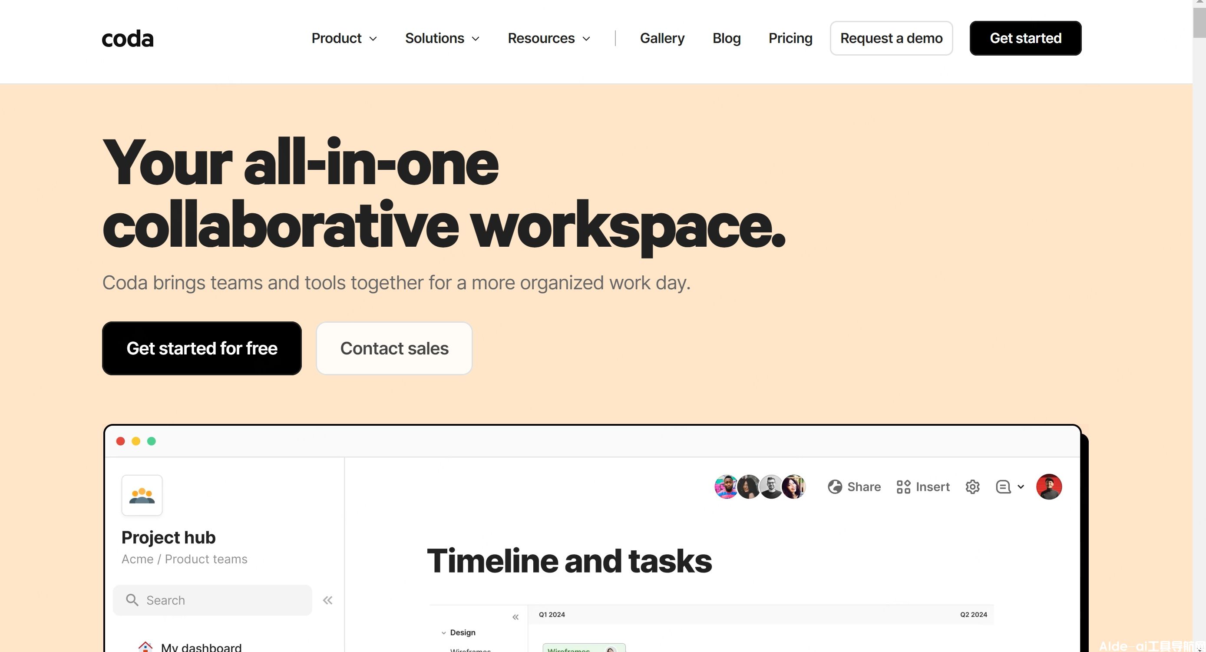This screenshot has height=652, width=1206.
Task: Click the Share button
Action: click(x=854, y=487)
